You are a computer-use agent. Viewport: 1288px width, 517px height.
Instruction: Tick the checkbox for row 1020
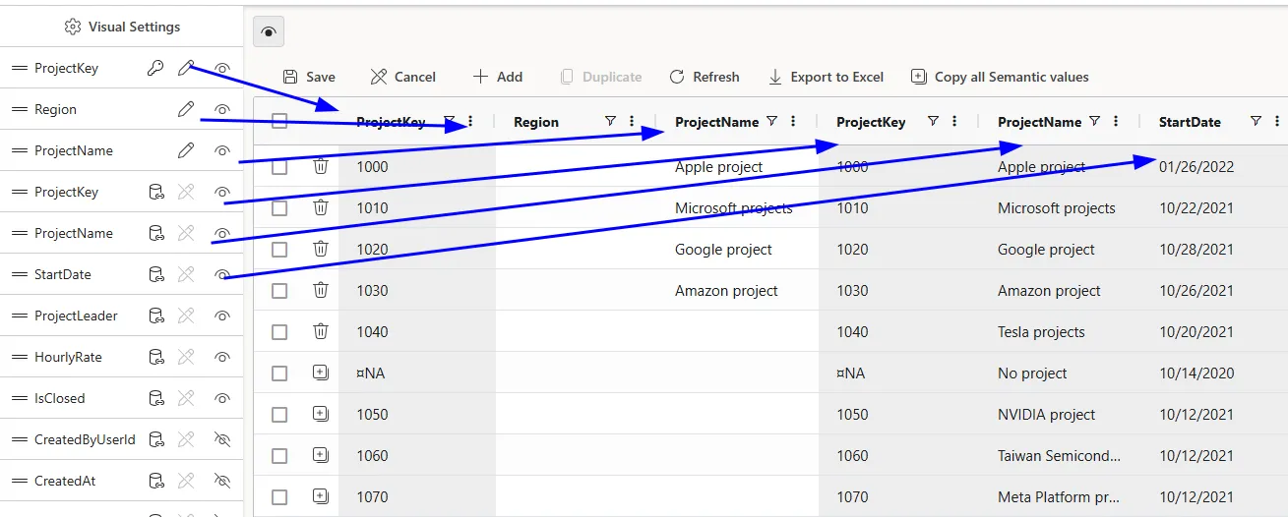tap(279, 250)
